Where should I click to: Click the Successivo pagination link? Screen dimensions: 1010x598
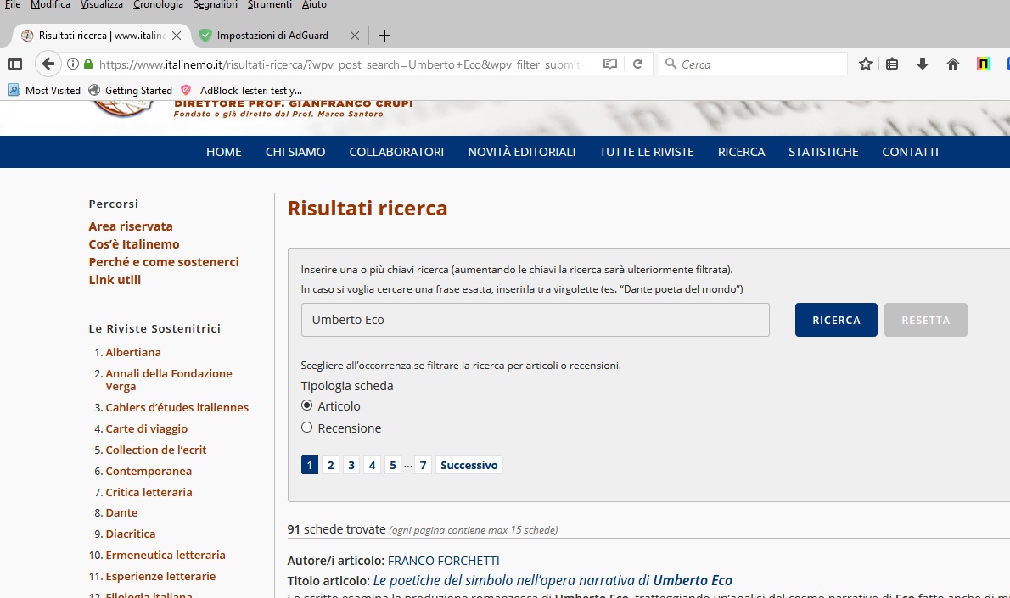coord(469,465)
